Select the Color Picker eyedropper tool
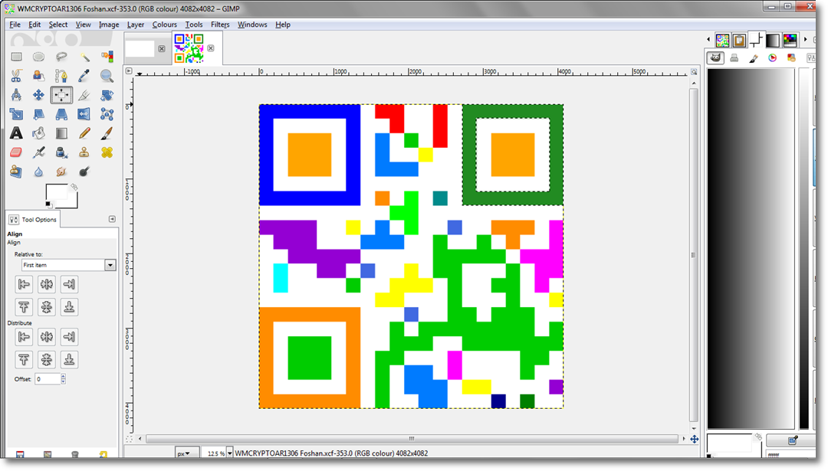This screenshot has width=828, height=471. (84, 76)
